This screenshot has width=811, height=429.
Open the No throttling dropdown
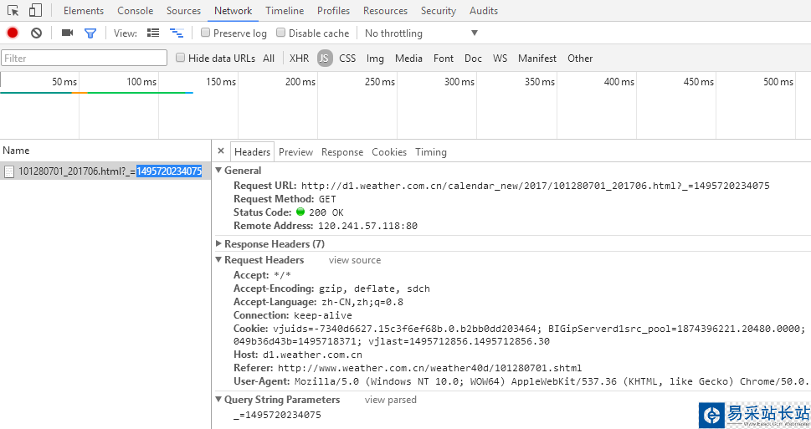421,33
